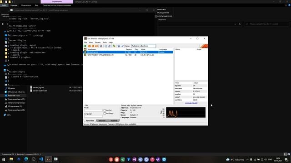Switch to the console window taskbar icon
Screen dimensions: 291x163
coord(56,159)
